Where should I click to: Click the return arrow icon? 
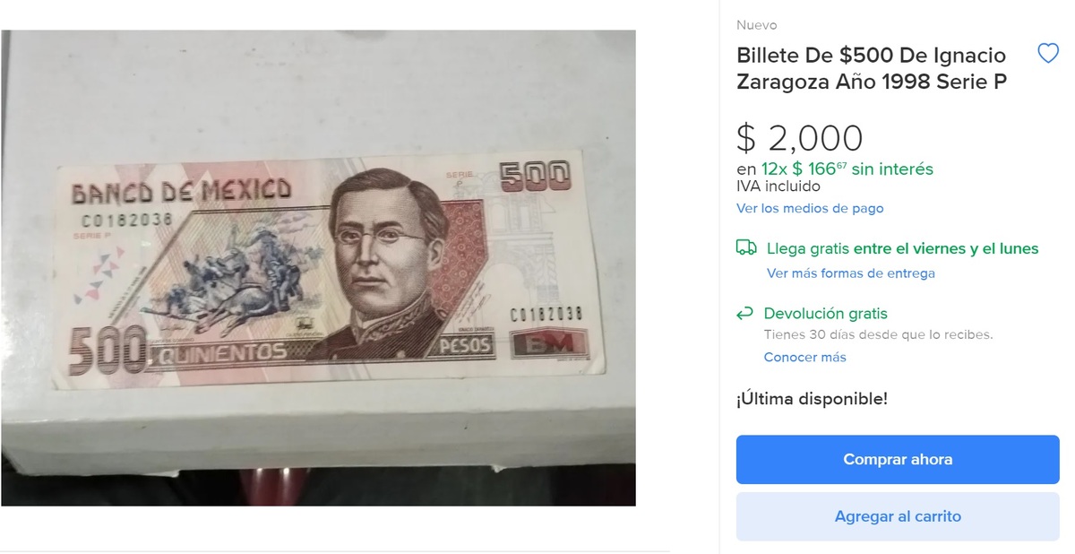click(744, 314)
